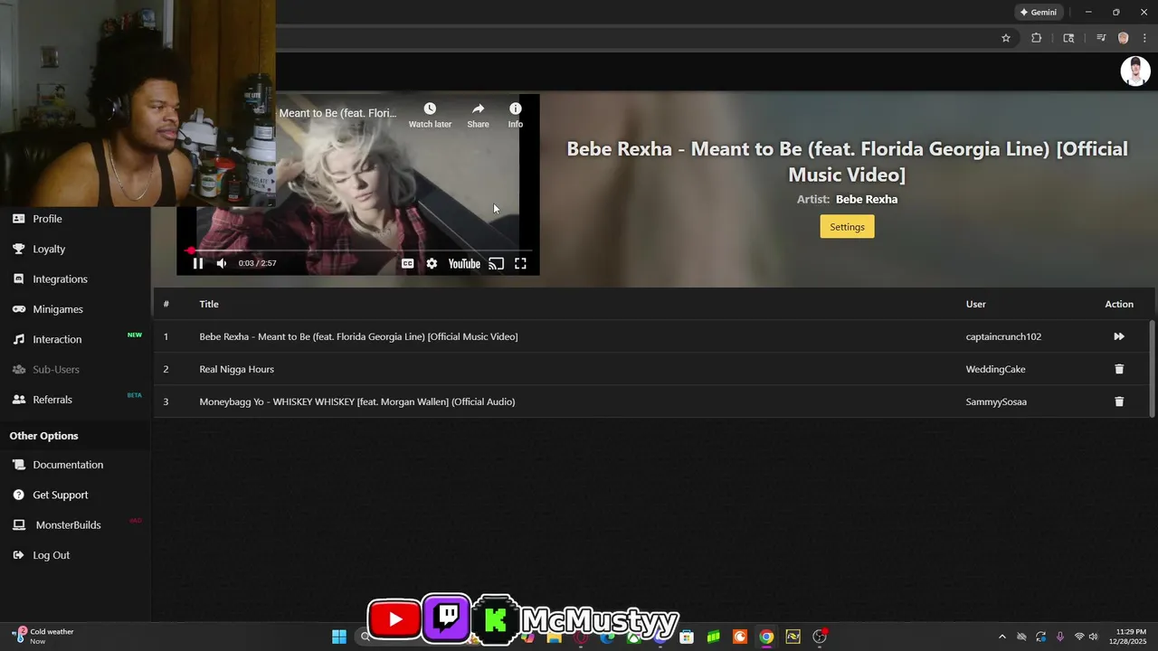
Task: Open the Documentation link
Action: pyautogui.click(x=68, y=465)
